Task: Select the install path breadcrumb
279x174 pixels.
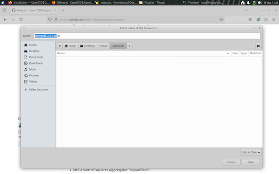Action: pyautogui.click(x=103, y=46)
